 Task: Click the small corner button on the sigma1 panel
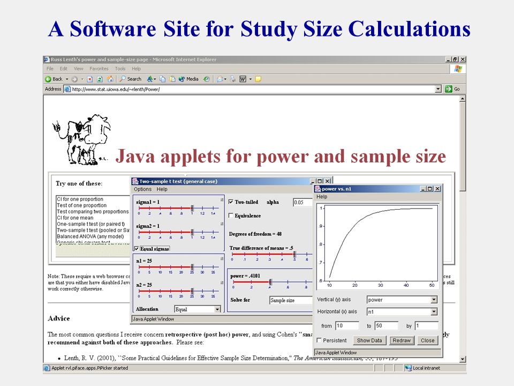pyautogui.click(x=222, y=199)
